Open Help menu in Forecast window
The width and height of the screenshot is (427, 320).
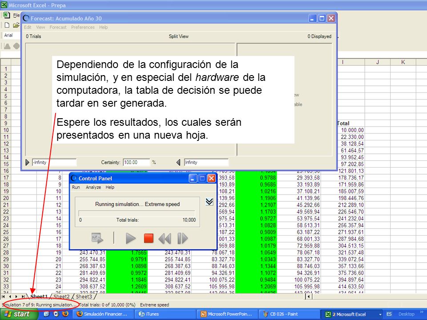tap(103, 27)
